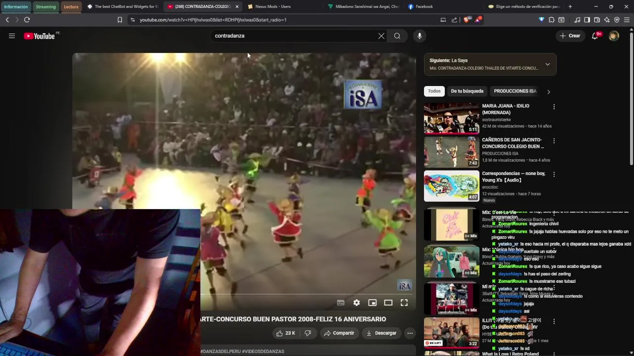Like the video with 23 K
Screen dimensions: 634x356
click(286, 333)
